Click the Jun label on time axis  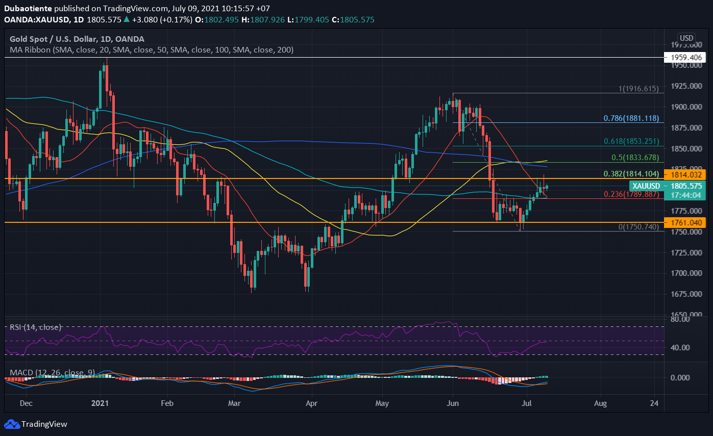pos(453,403)
